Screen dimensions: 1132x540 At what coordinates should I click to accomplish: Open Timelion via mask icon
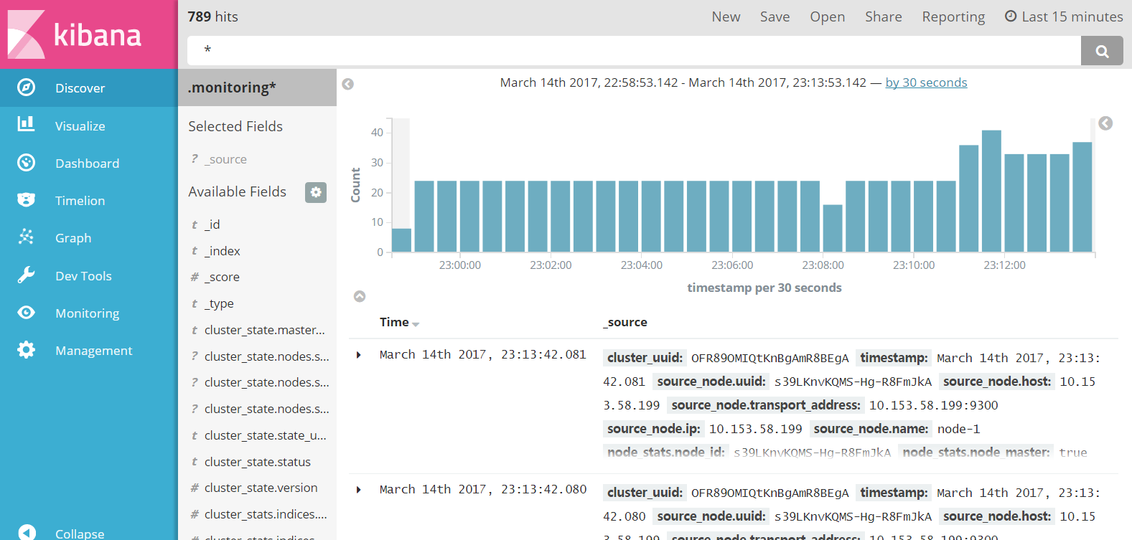click(26, 200)
